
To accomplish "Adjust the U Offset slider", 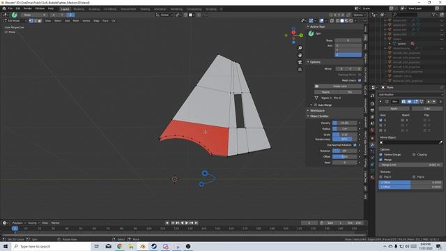I will pos(410,182).
